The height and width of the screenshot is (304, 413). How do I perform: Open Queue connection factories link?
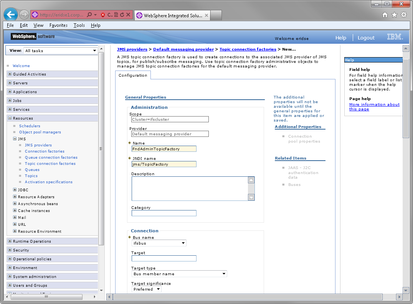(51, 158)
